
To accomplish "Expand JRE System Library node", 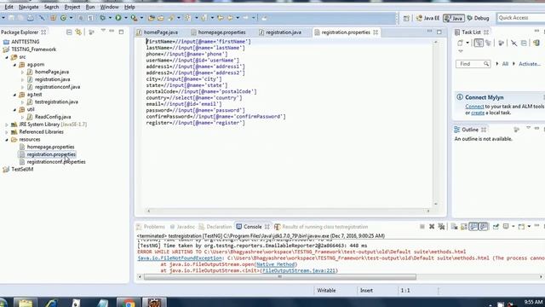I will click(7, 125).
